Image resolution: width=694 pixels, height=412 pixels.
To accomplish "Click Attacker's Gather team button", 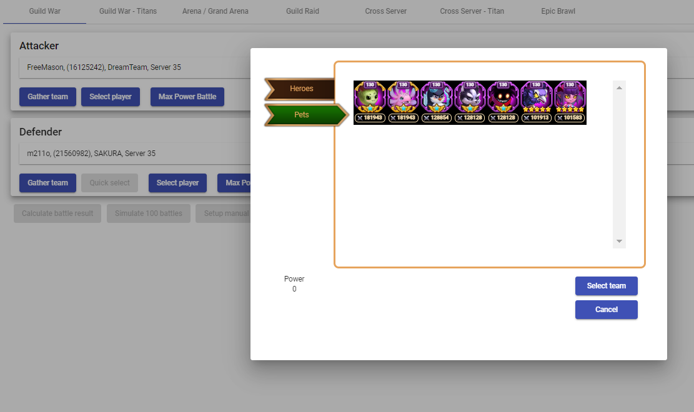I will (48, 97).
